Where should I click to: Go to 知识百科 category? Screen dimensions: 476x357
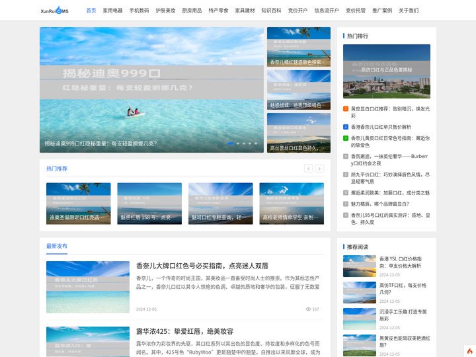click(x=271, y=11)
